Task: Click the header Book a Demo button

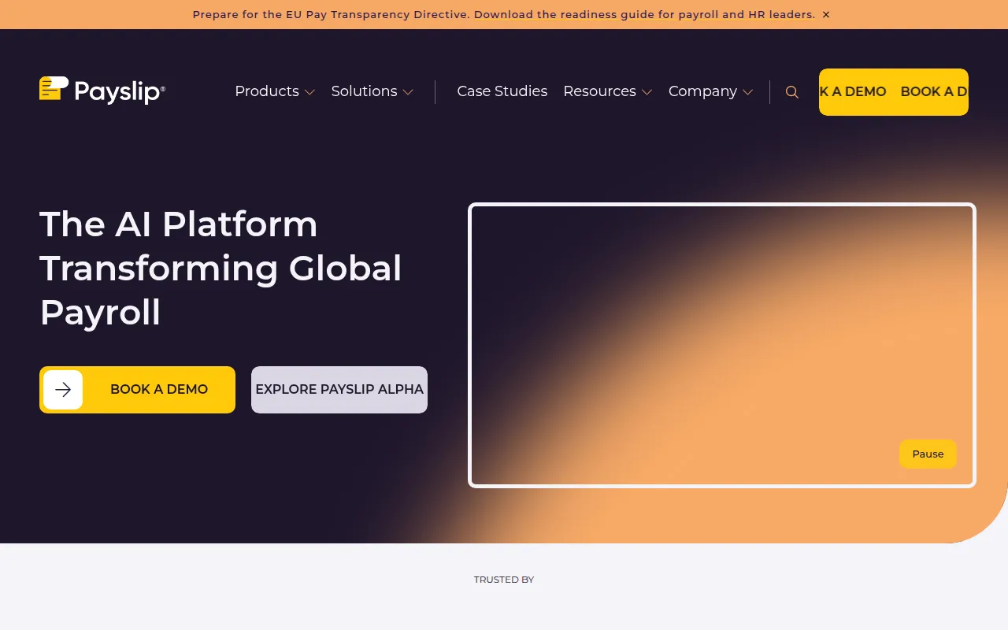Action: point(894,92)
